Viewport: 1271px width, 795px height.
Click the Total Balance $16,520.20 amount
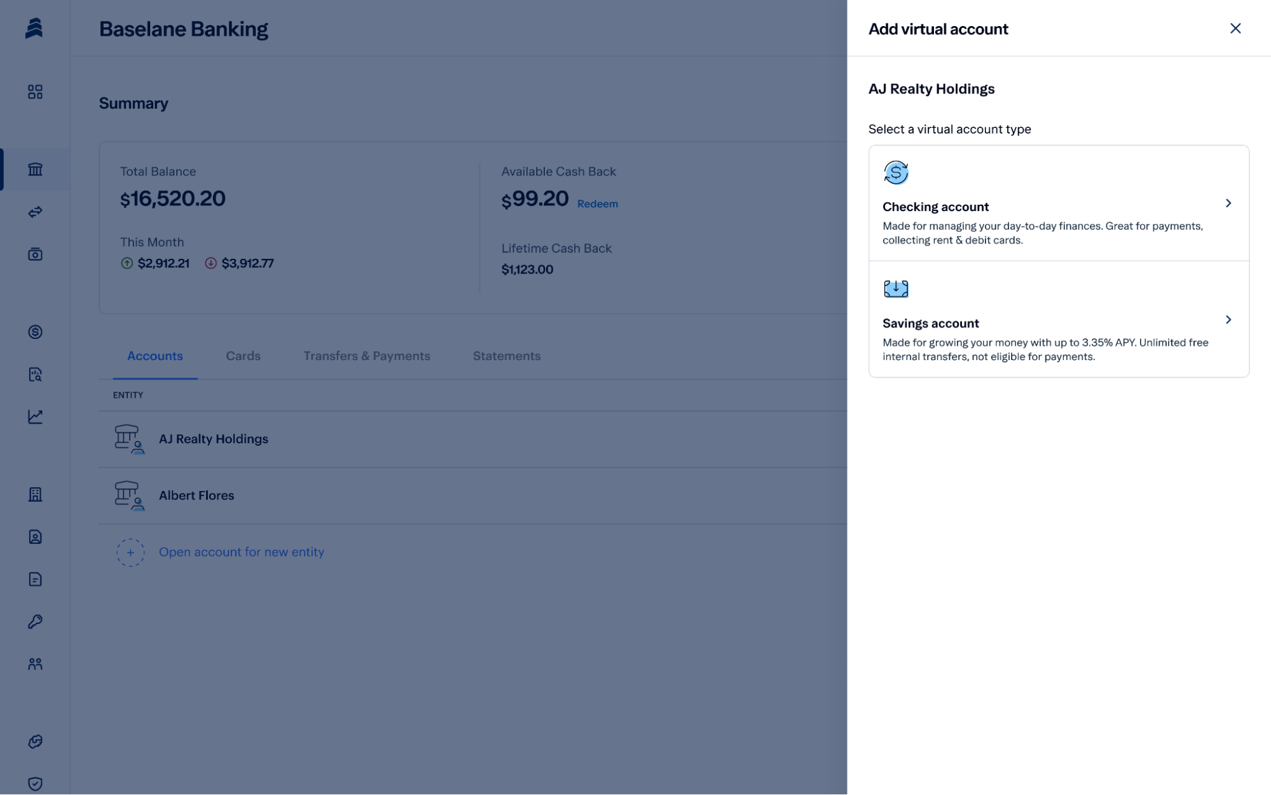coord(173,198)
